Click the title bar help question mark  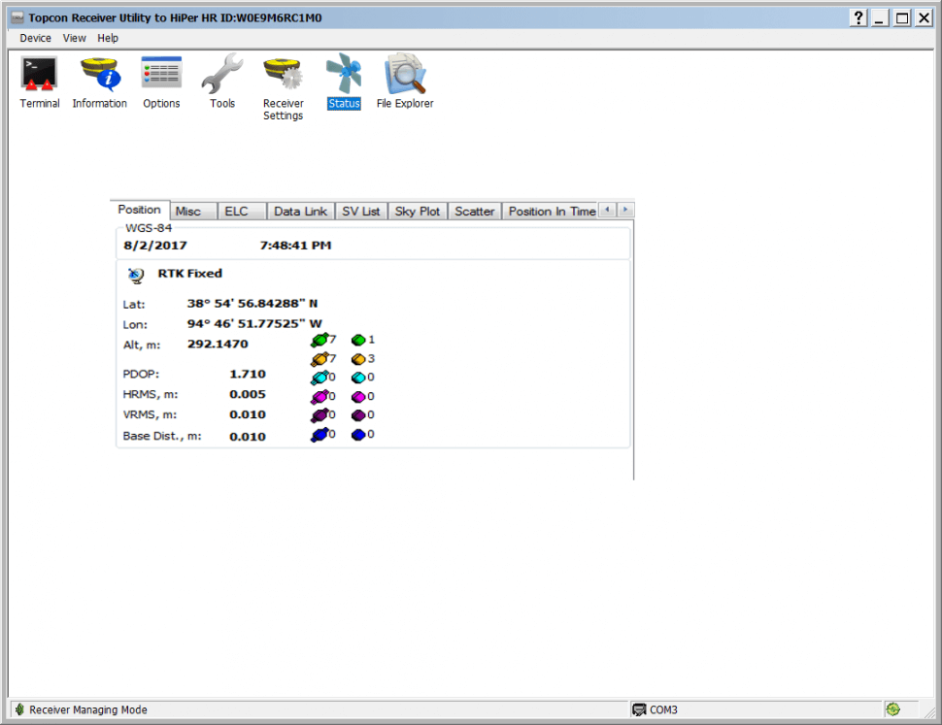click(858, 18)
